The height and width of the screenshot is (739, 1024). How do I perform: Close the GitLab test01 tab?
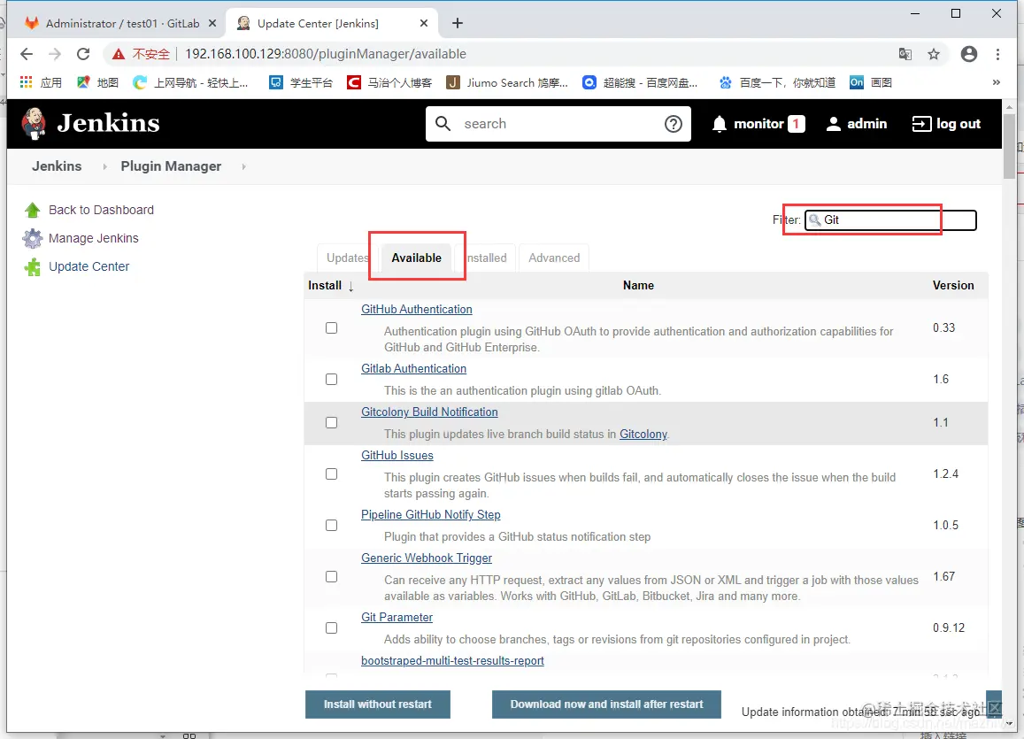pos(212,24)
